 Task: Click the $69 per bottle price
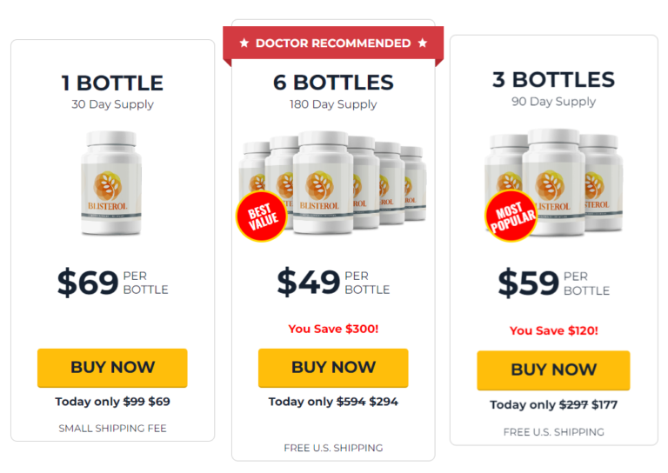(x=113, y=283)
